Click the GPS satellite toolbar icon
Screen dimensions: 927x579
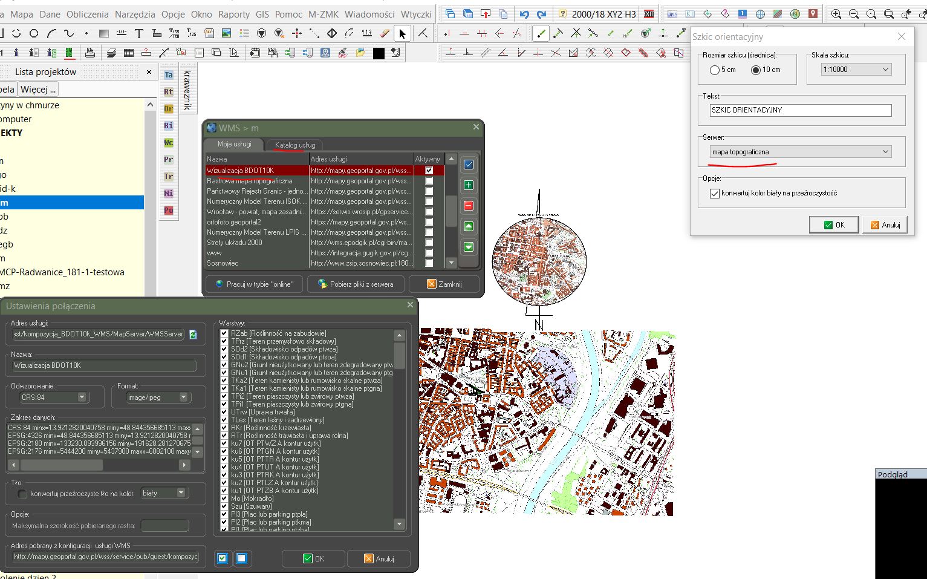pyautogui.click(x=342, y=53)
